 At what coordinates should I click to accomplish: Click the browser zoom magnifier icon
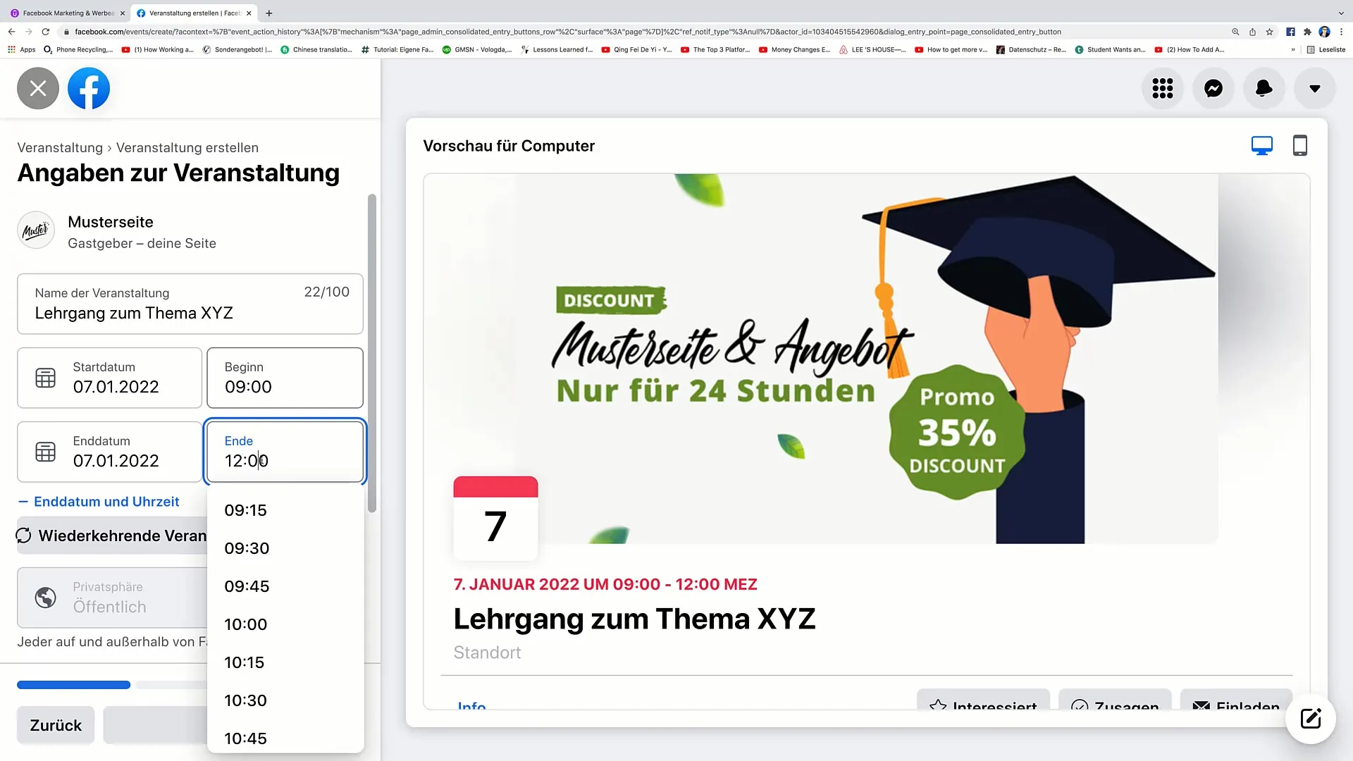coord(1235,32)
